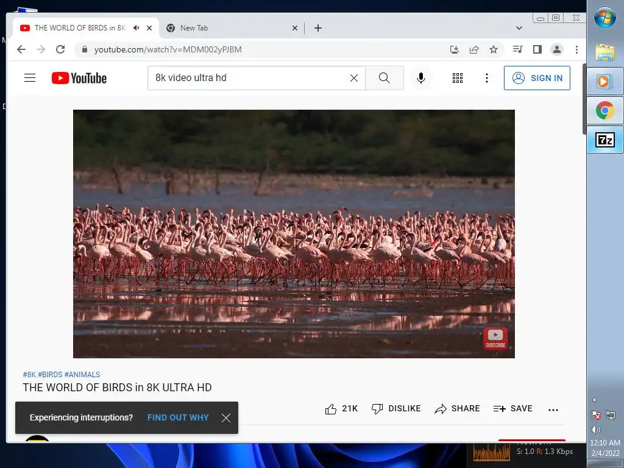
Task: Open the Chrome three-dot menu
Action: pos(576,49)
